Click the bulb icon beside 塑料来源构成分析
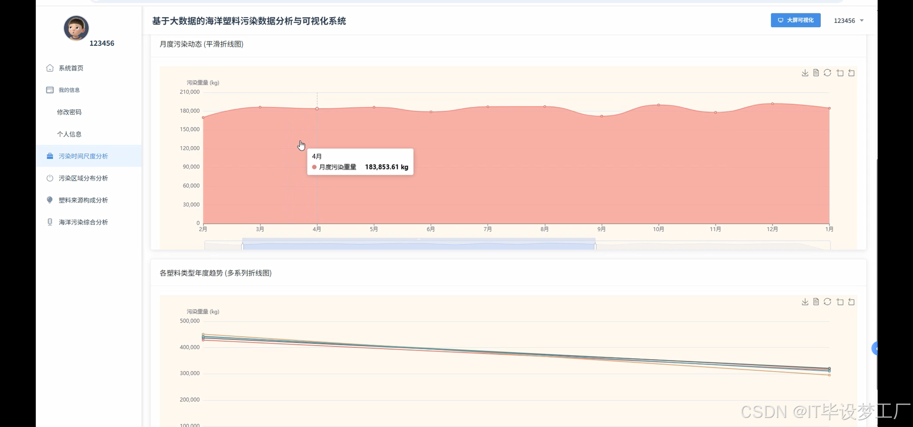Screen dimensions: 913x427 coord(50,200)
